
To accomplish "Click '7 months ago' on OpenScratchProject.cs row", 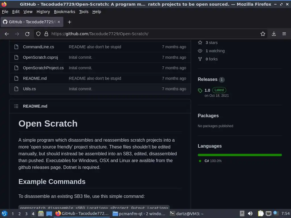I will 174,68.
